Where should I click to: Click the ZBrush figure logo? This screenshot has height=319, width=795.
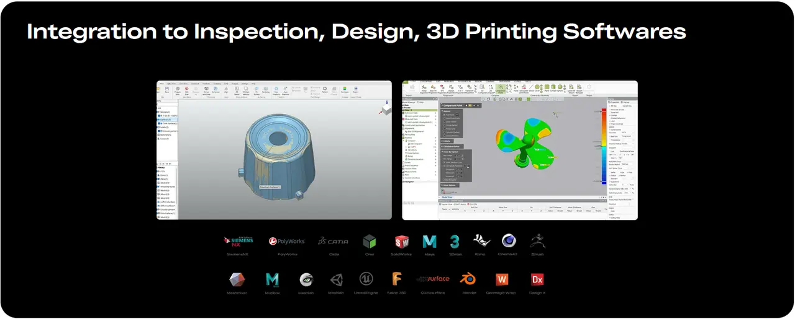pyautogui.click(x=537, y=242)
